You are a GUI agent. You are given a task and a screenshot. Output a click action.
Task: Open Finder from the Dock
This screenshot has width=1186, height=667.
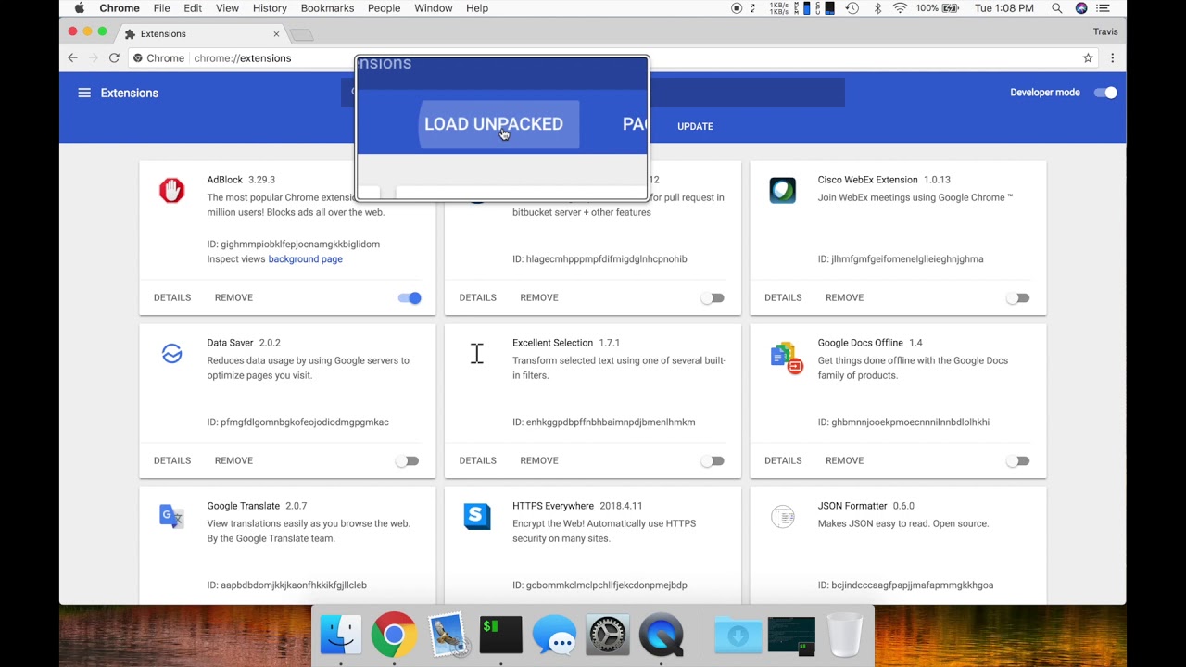(x=340, y=636)
